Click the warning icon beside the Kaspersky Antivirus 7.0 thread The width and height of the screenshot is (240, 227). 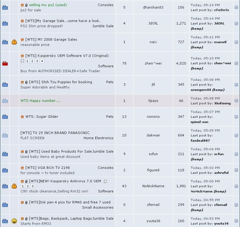[x=14, y=186]
